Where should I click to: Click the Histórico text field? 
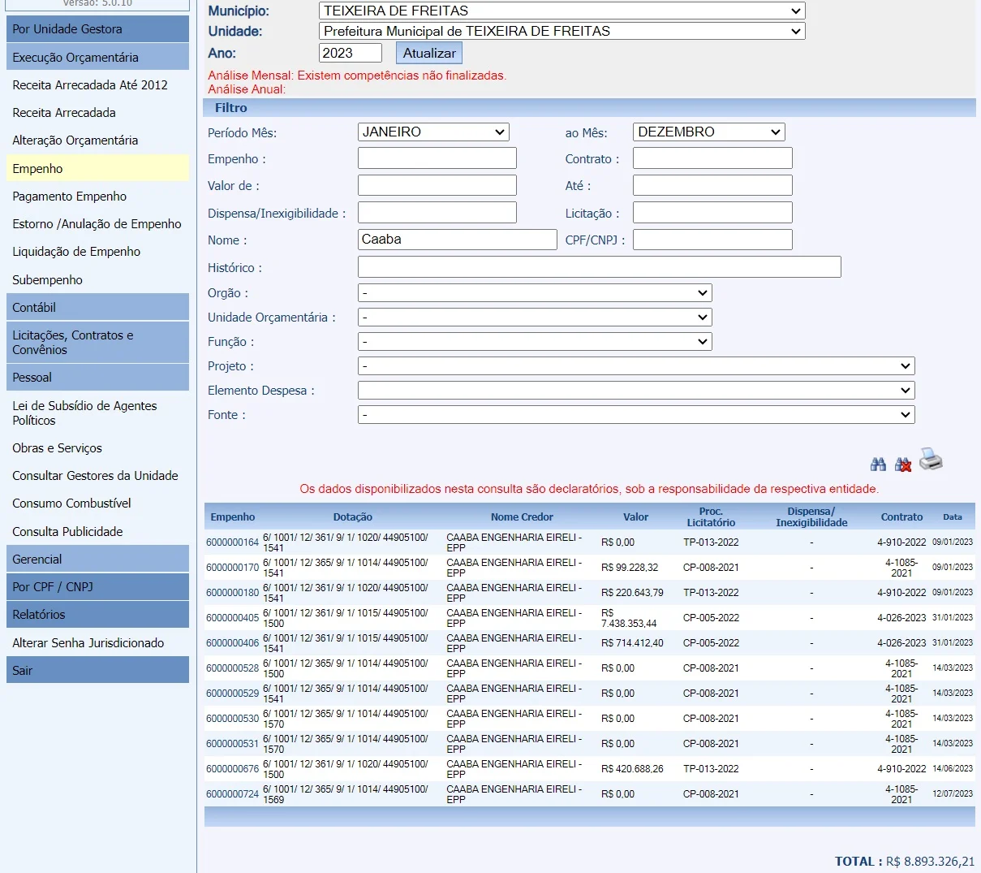[599, 267]
